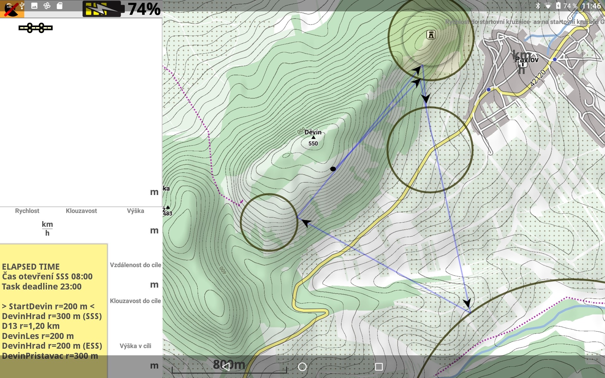Tap the pinwheel fan notification icon
605x378 pixels.
pos(47,6)
